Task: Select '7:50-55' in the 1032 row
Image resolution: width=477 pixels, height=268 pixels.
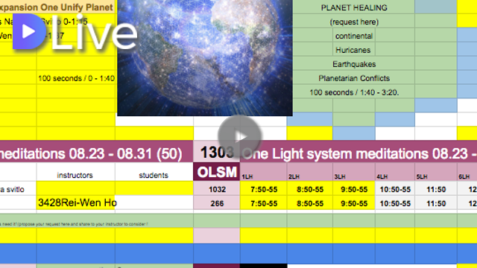Action: click(x=263, y=189)
